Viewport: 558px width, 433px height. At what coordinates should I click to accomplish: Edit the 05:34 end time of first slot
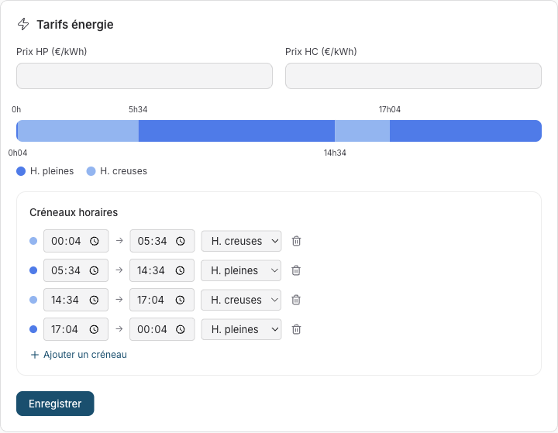click(x=162, y=241)
